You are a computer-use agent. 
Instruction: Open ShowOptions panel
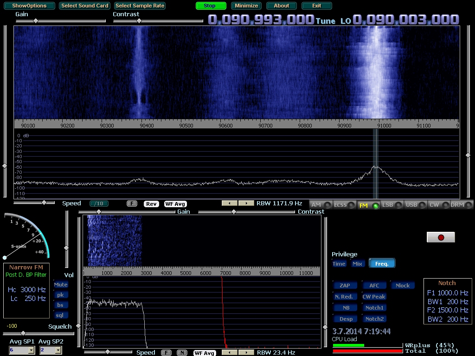[x=29, y=6]
